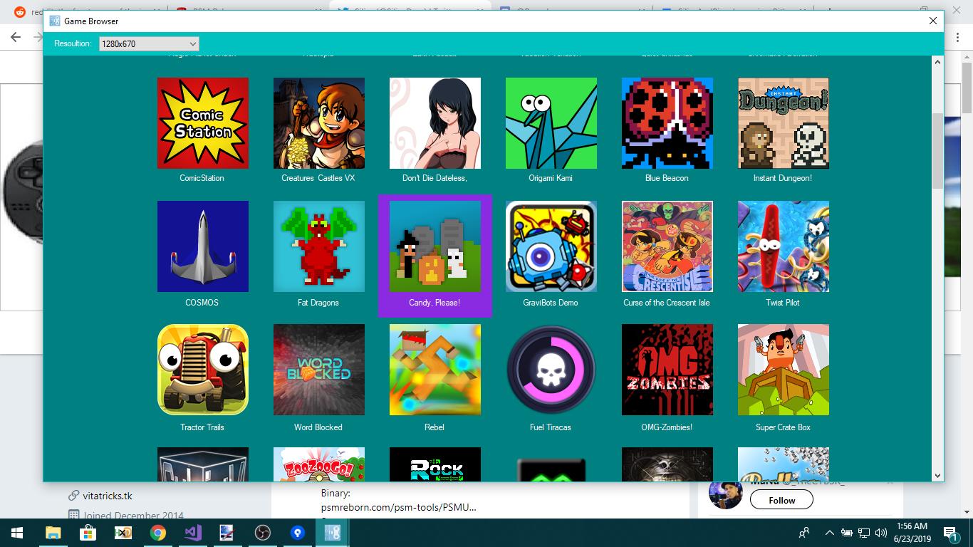Viewport: 973px width, 547px height.
Task: Open the Windows Start menu
Action: click(17, 533)
